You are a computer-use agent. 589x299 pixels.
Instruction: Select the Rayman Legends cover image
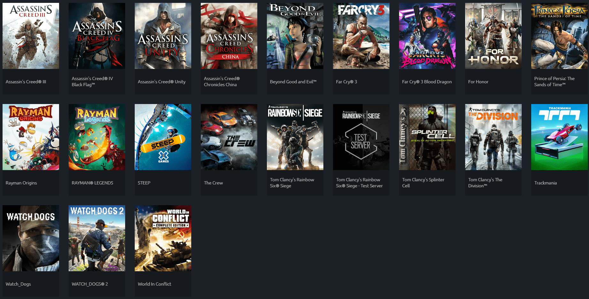pos(97,137)
